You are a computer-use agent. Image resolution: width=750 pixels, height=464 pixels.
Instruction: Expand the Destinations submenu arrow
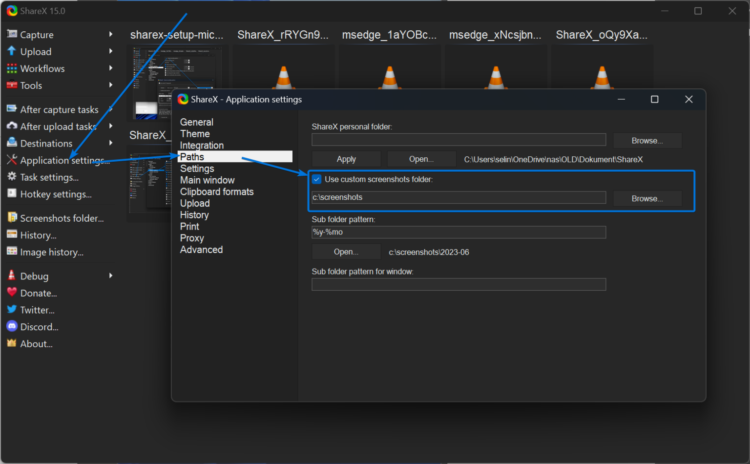click(x=111, y=143)
